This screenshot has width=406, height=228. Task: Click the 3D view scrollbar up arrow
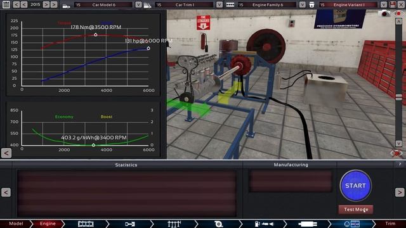pos(398,22)
